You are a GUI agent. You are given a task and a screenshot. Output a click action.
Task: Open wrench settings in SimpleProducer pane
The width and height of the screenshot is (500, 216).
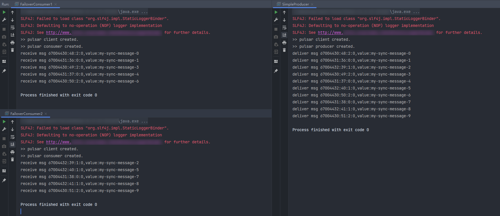(x=276, y=20)
